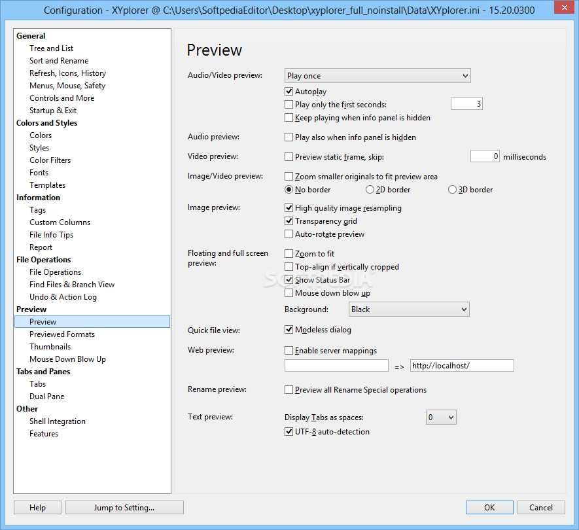The width and height of the screenshot is (579, 530).
Task: Select highlighted Preview tree item
Action: (x=92, y=322)
